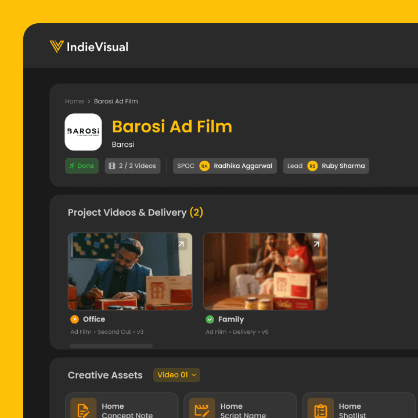This screenshot has height=418, width=418.
Task: Click 'Ad Film • Delivery • v6' text
Action: click(x=237, y=332)
